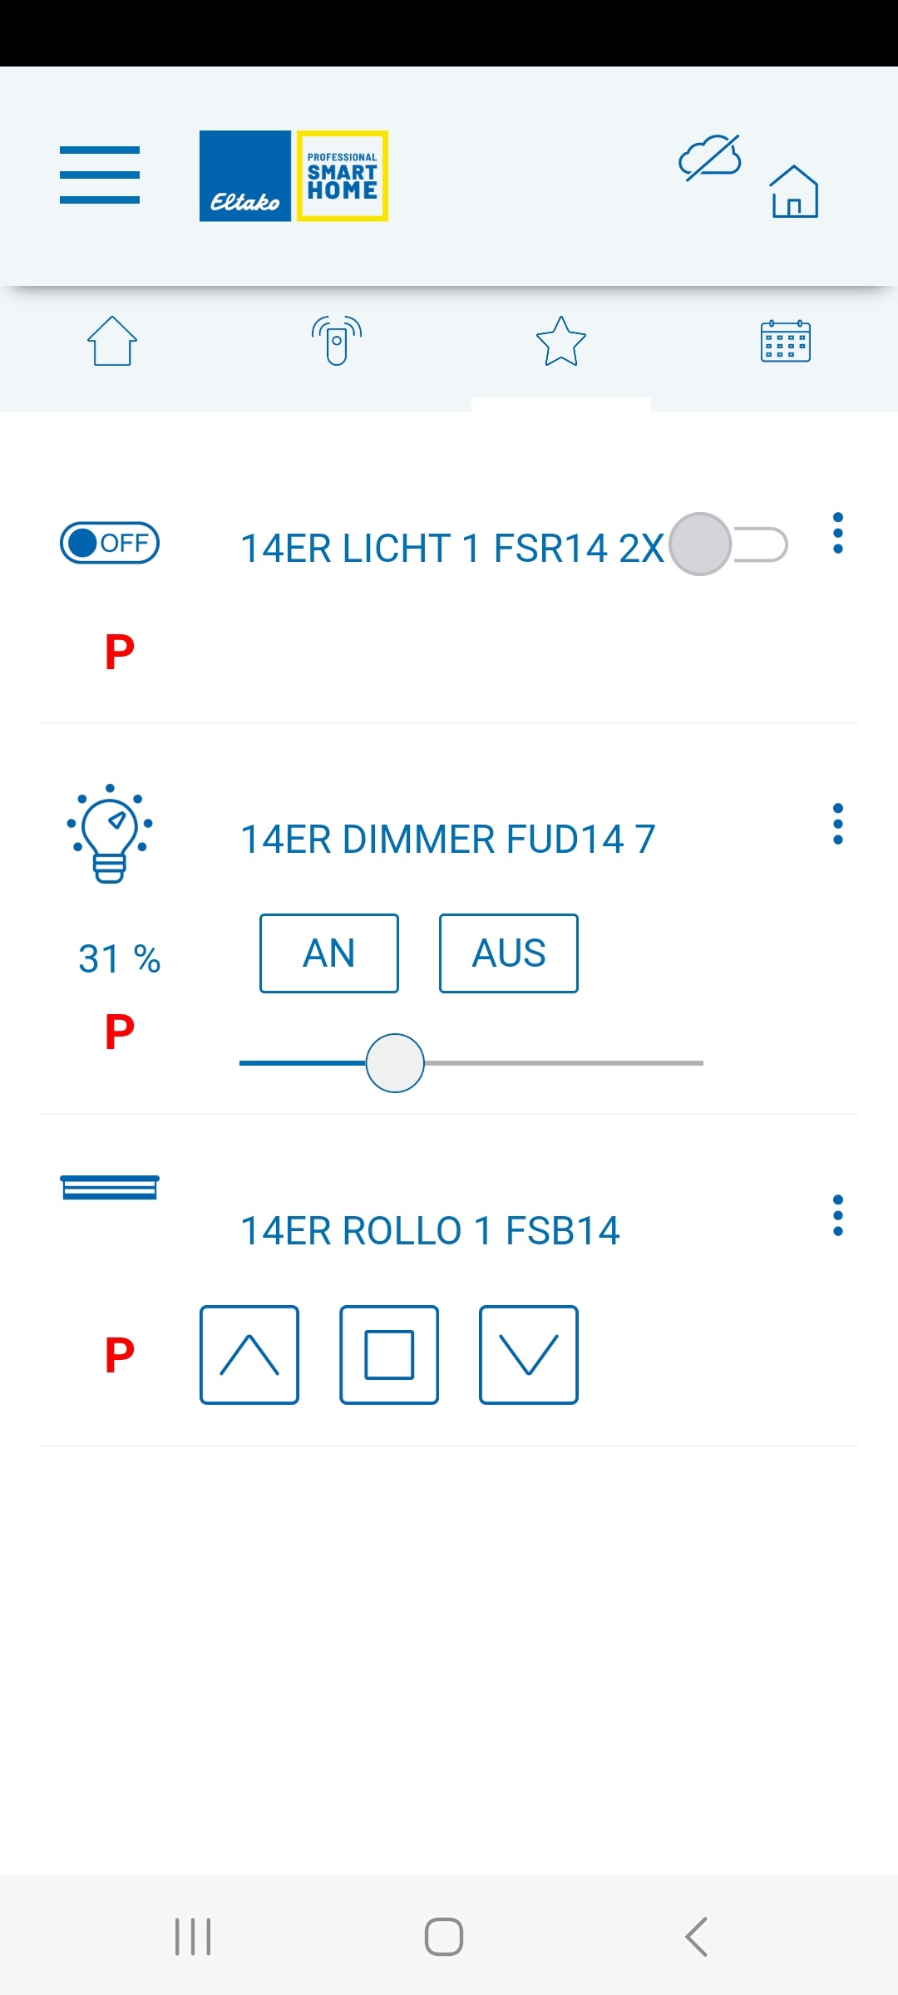Open options for 14ER ROLLO 1 FSB14
898x1995 pixels.
point(838,1215)
